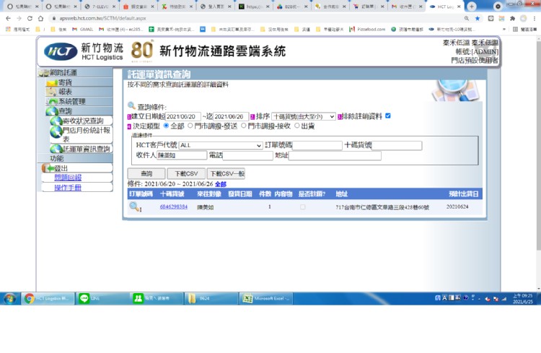The image size is (541, 353).
Task: Expand the 網路託運 sidebar header
Action: (75, 72)
